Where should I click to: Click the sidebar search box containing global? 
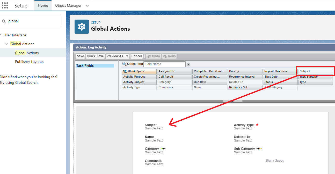click(31, 21)
